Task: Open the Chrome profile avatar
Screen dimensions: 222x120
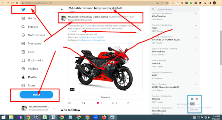Action: point(214,3)
